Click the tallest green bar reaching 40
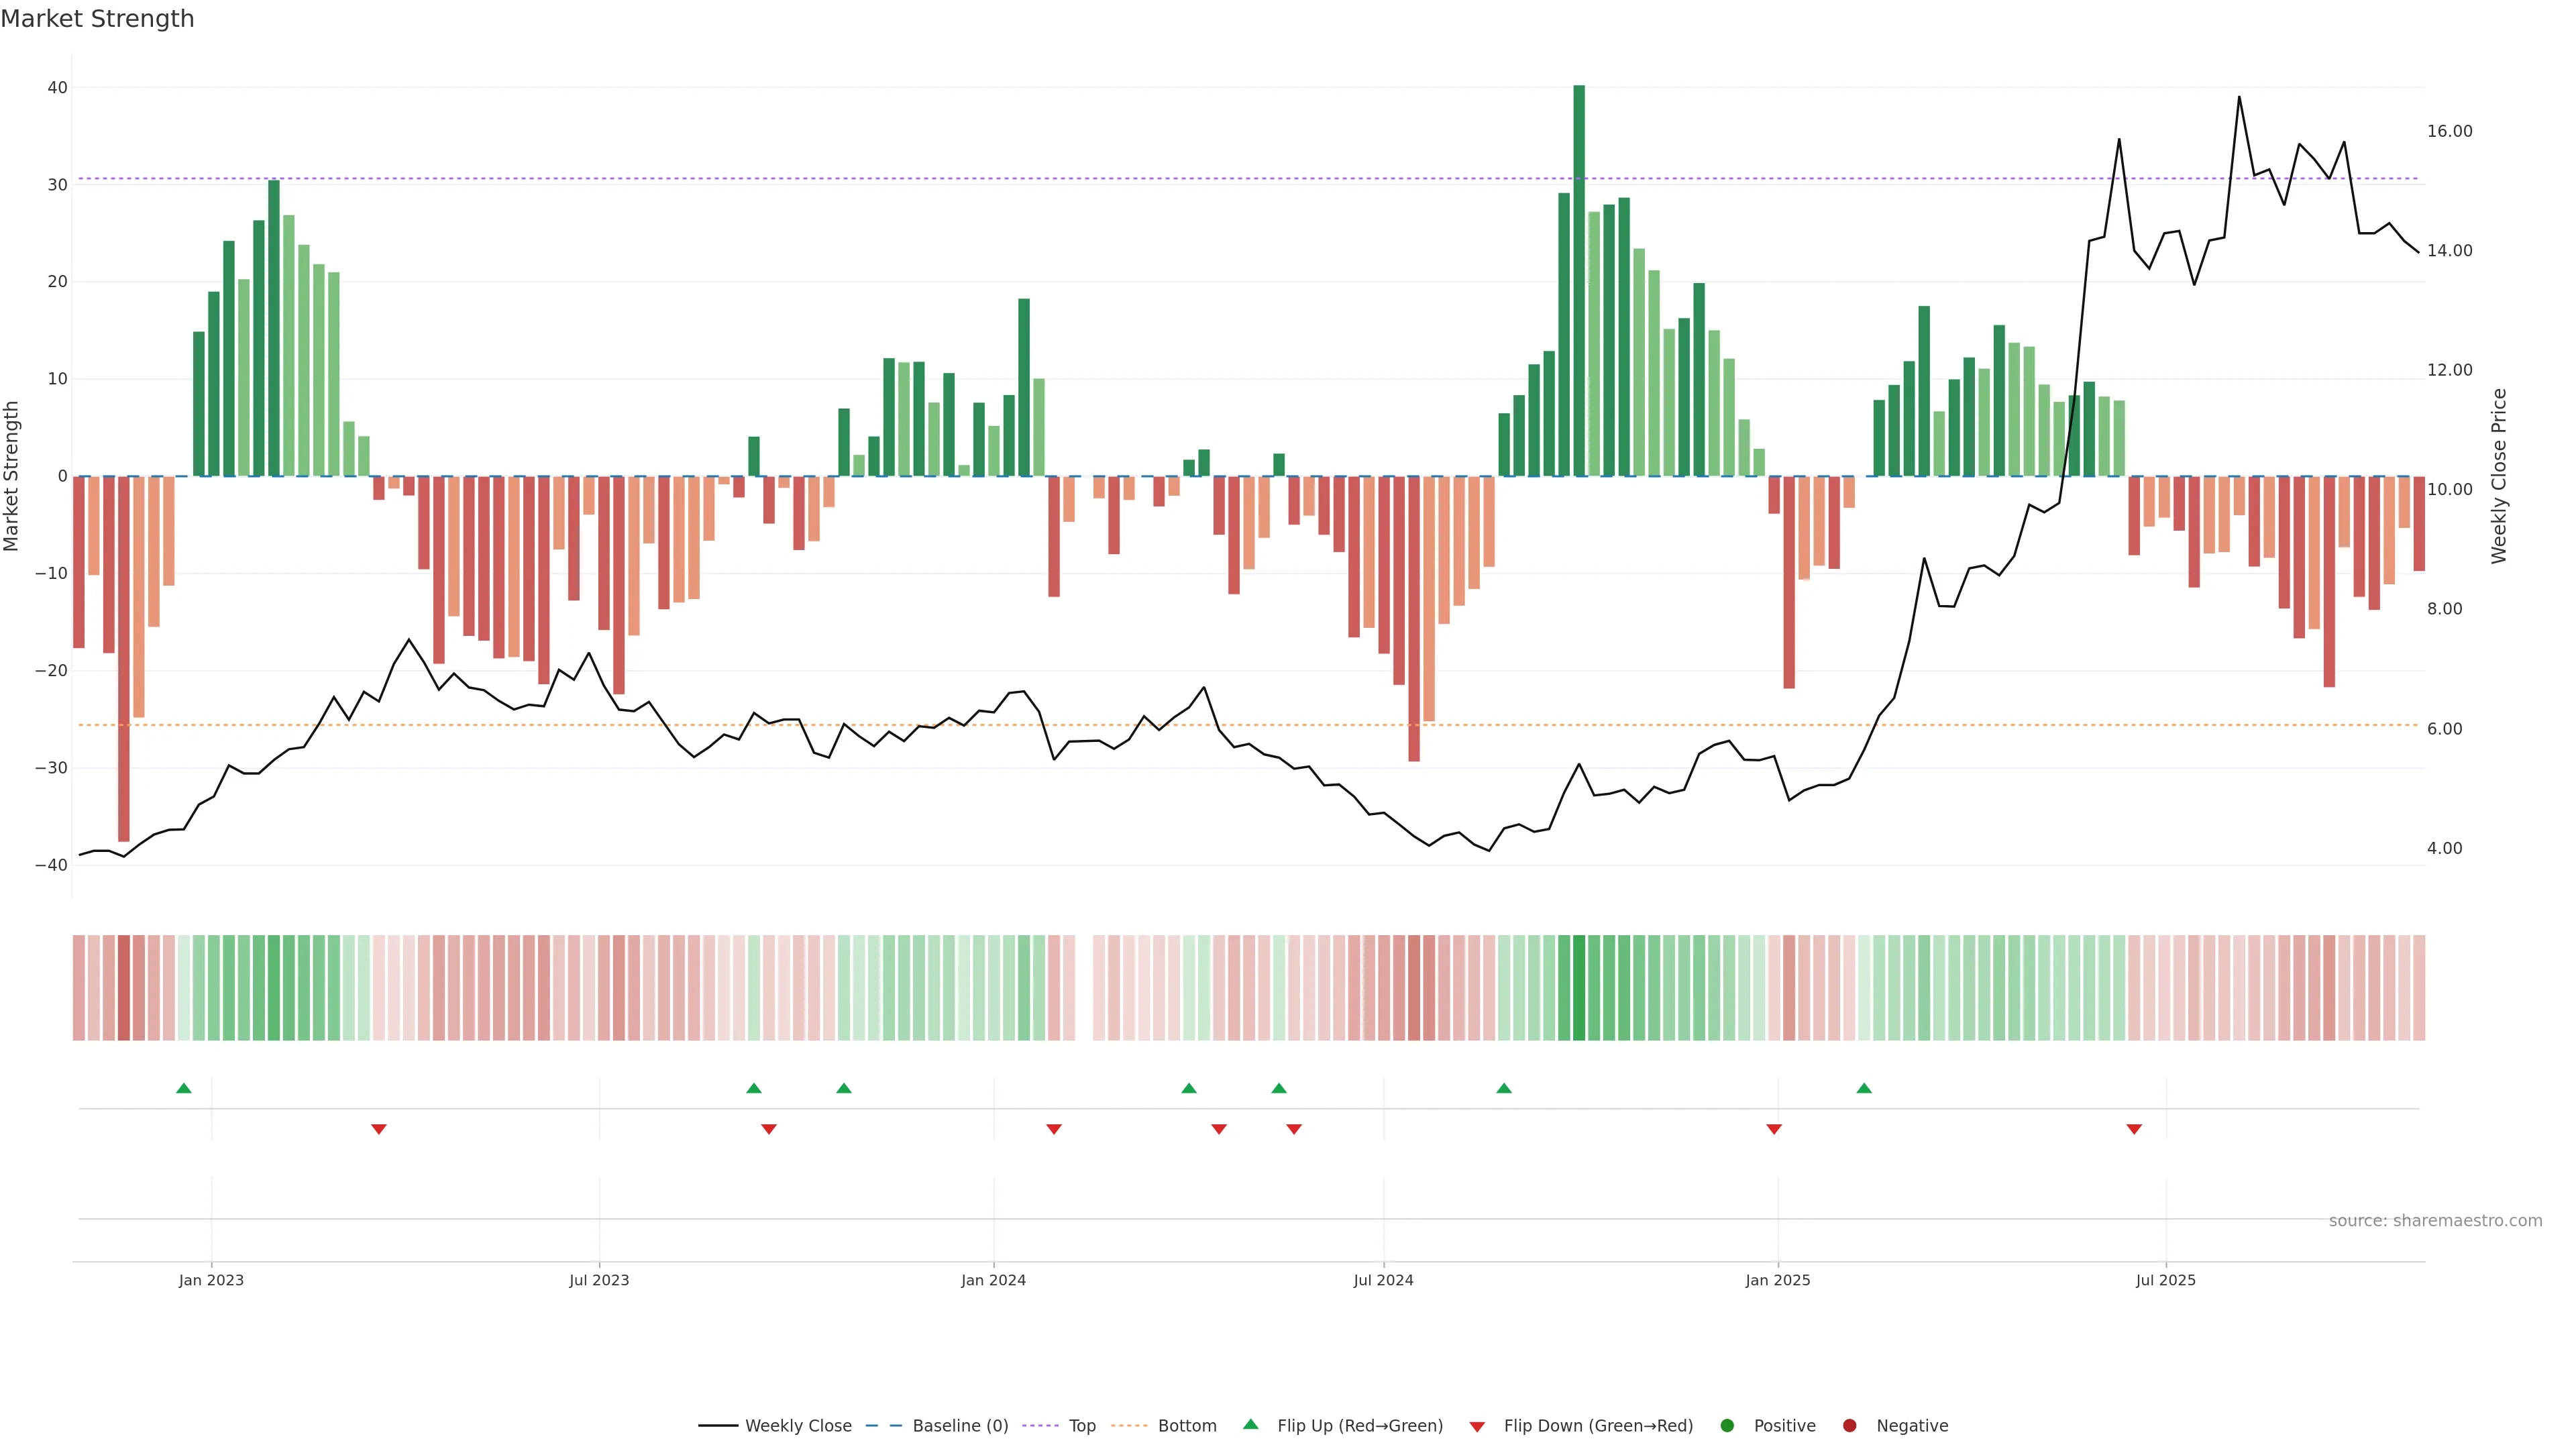 (1579, 280)
